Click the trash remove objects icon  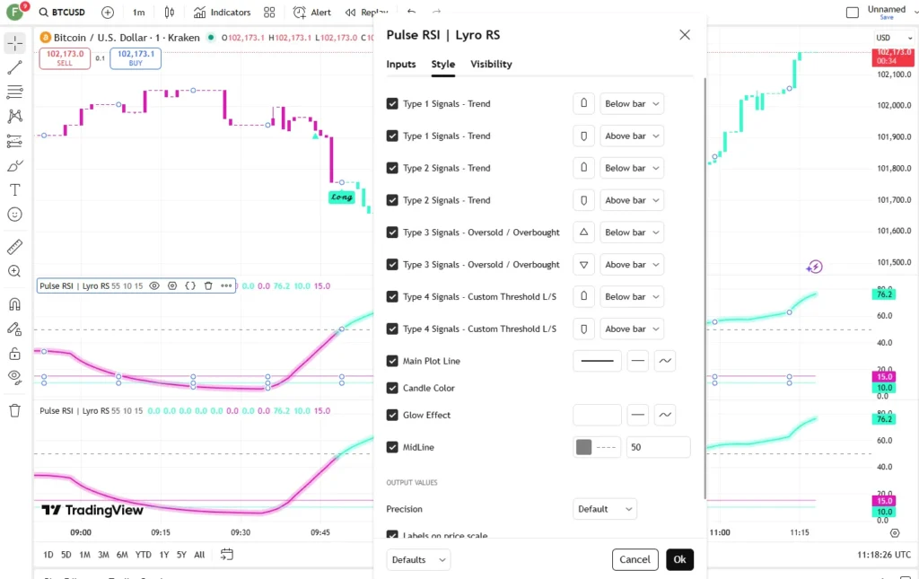[14, 410]
